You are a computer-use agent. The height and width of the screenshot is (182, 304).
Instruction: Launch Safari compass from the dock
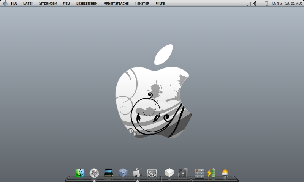click(94, 173)
